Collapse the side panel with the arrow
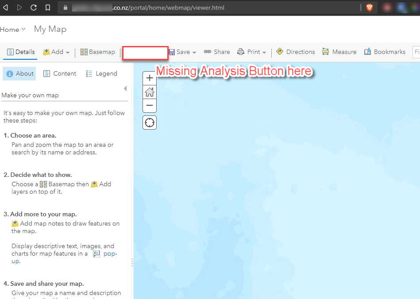Screen dimensions: 420x299 [125, 88]
